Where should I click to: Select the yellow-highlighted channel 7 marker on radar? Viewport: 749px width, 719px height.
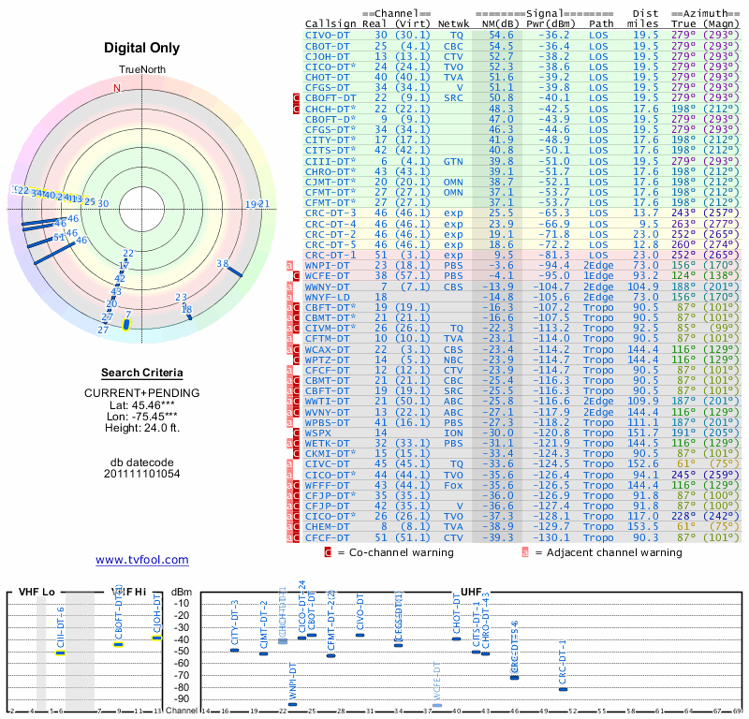click(x=127, y=322)
